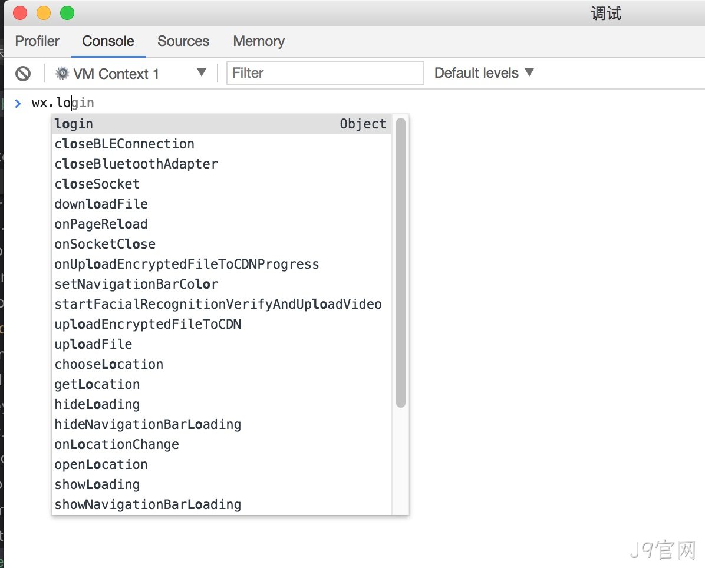Click the gear icon beside VM Context 1
Screen dimensions: 705x568
[x=62, y=73]
